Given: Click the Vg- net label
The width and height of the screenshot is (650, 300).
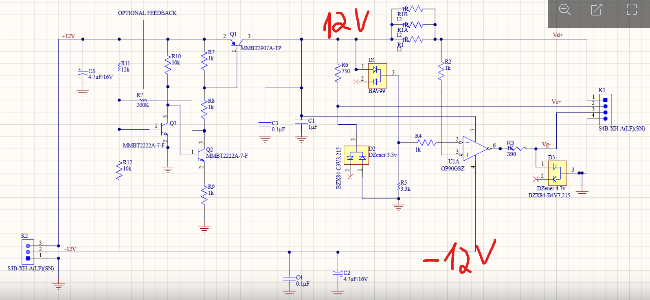Looking at the screenshot, I should coord(546,144).
